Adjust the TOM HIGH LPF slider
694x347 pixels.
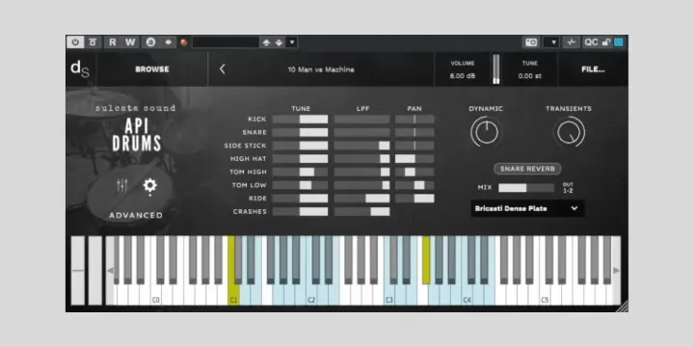(362, 172)
